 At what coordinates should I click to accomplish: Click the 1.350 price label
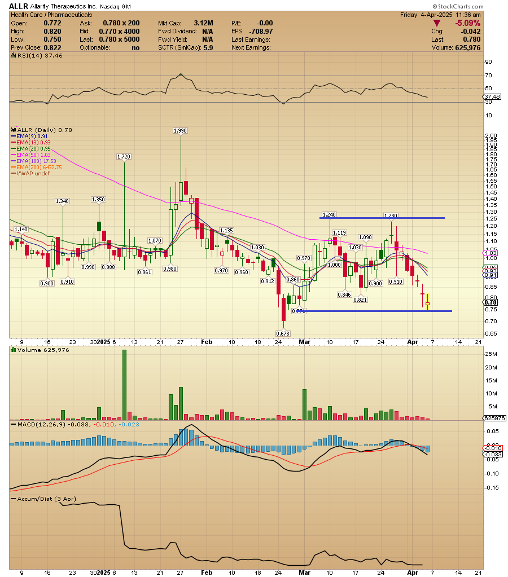point(98,200)
